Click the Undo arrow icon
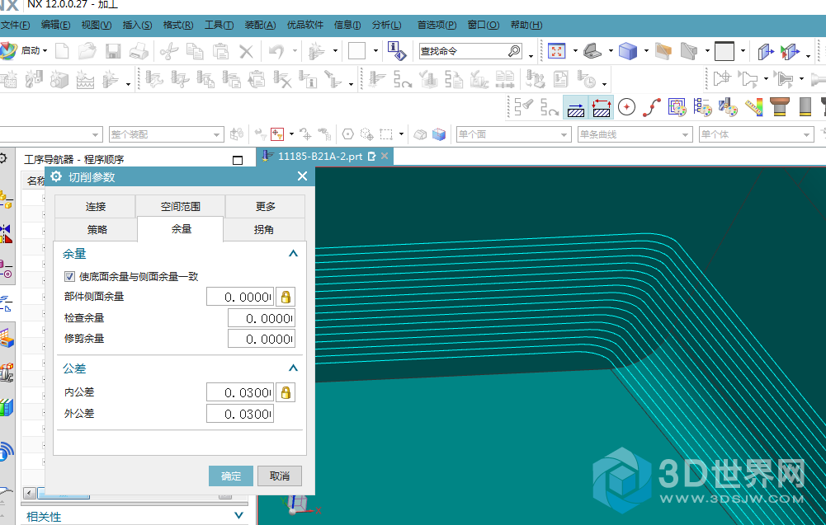This screenshot has width=826, height=525. click(x=276, y=51)
